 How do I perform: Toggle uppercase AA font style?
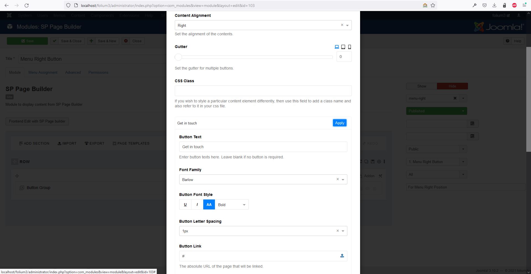click(209, 204)
